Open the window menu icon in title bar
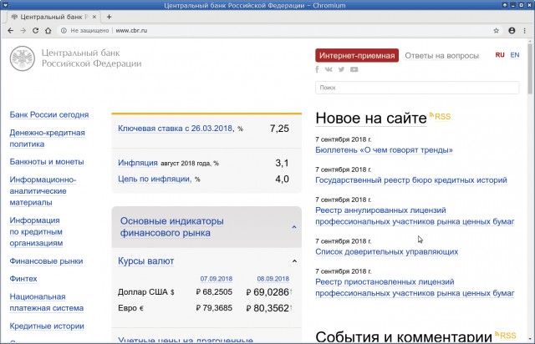535x344 pixels. pos(5,5)
